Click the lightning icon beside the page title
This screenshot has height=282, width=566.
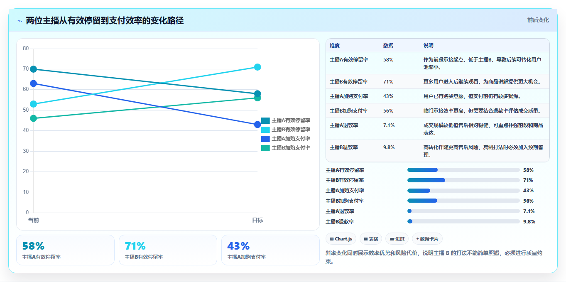[x=20, y=21]
